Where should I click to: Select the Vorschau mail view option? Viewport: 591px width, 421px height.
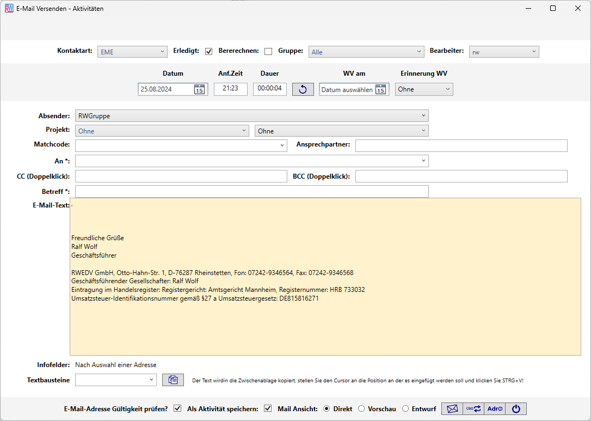[x=361, y=408]
